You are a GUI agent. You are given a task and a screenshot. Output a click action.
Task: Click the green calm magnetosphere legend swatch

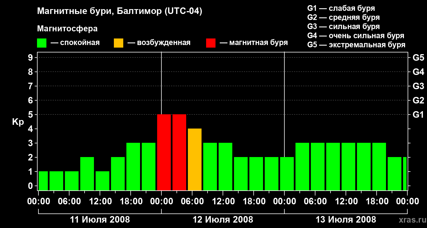tap(42, 43)
